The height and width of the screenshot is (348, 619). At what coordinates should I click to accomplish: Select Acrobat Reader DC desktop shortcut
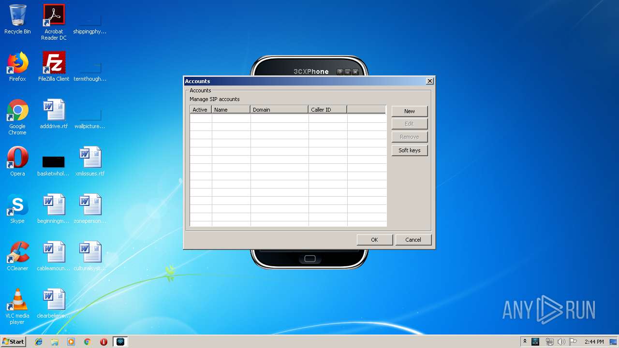pyautogui.click(x=54, y=22)
